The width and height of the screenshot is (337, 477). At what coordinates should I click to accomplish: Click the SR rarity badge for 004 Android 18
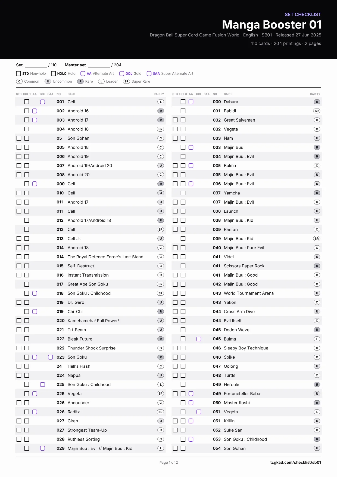pyautogui.click(x=161, y=129)
